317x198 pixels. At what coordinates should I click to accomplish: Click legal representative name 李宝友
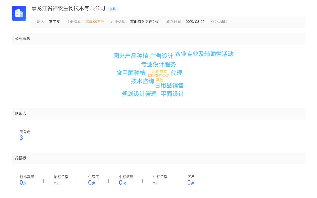point(54,22)
